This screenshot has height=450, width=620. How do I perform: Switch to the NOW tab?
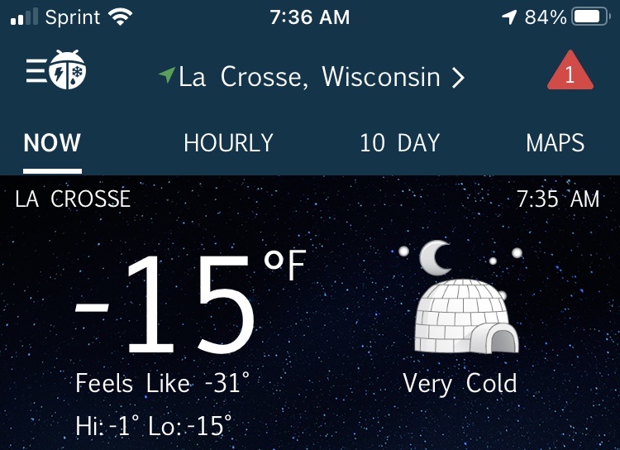coord(52,143)
